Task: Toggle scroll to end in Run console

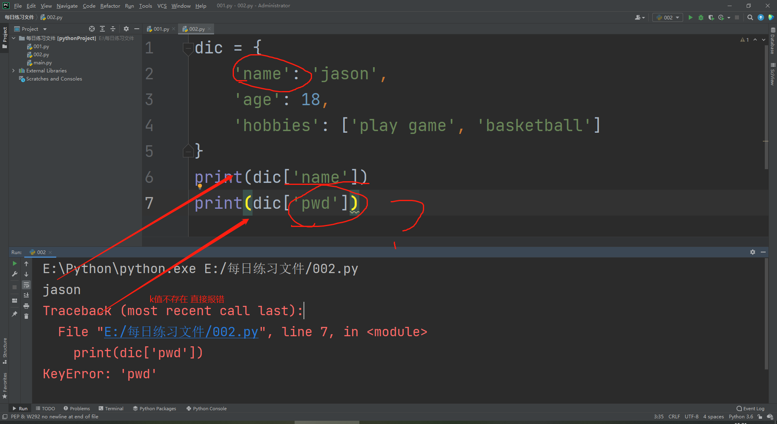Action: 26,295
